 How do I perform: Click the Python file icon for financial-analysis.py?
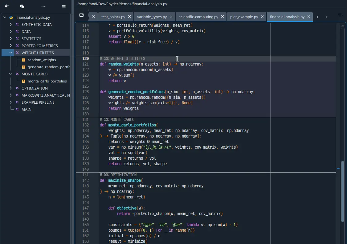click(11, 18)
